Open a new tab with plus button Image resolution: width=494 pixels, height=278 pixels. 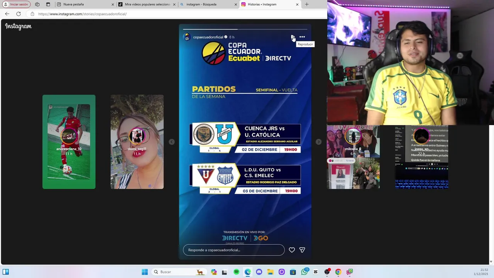307,4
